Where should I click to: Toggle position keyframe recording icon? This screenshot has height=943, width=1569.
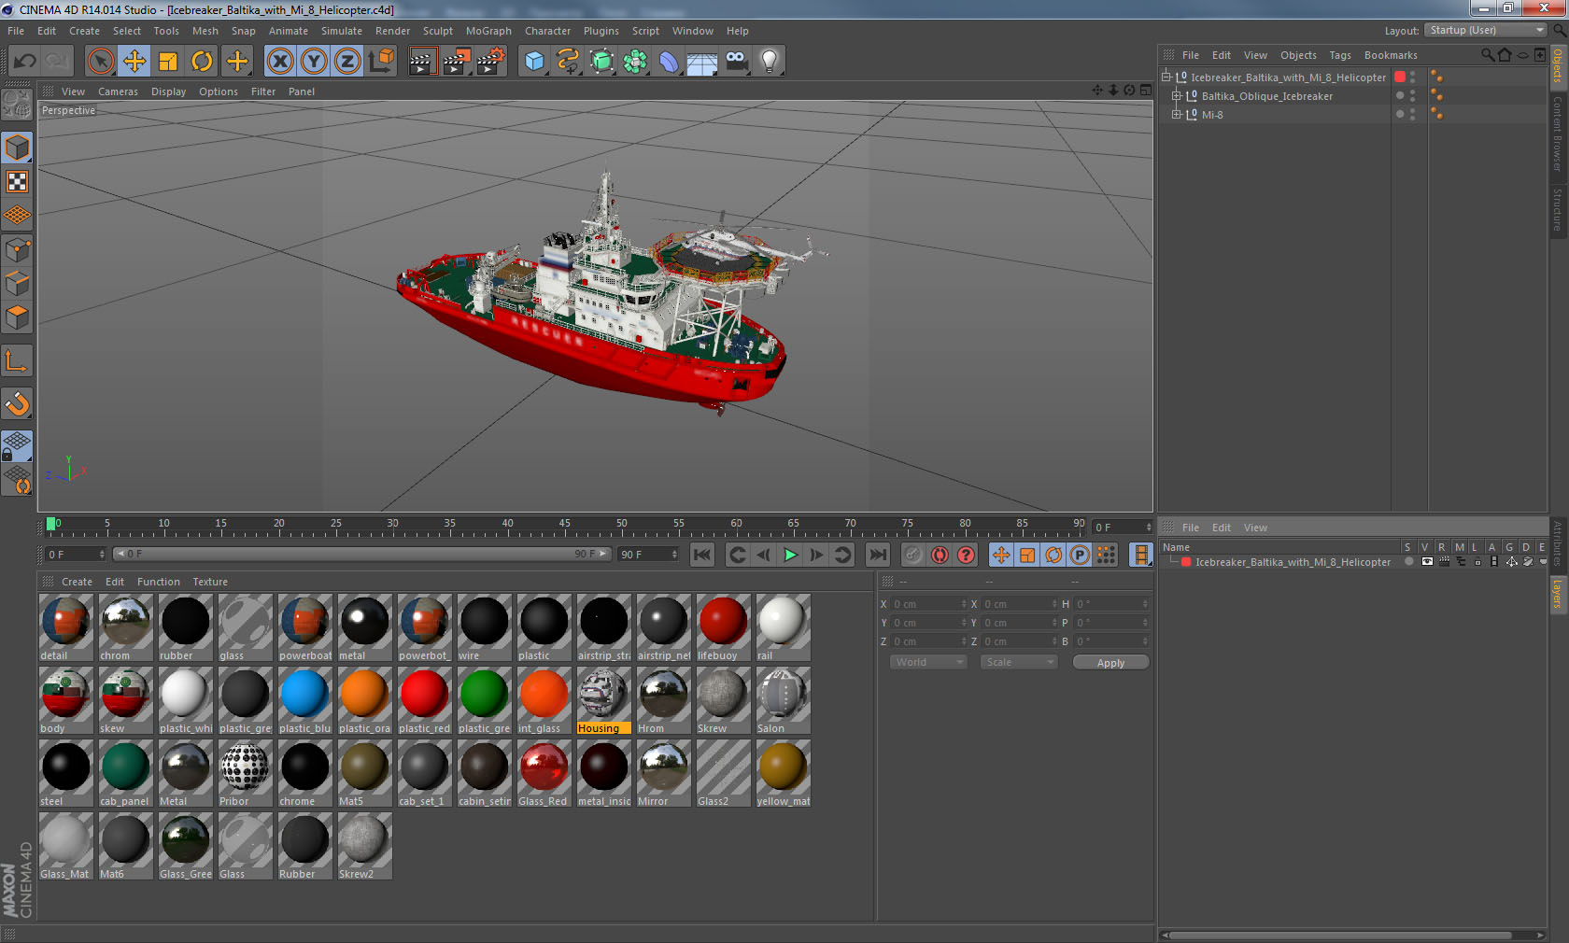[x=1001, y=555]
